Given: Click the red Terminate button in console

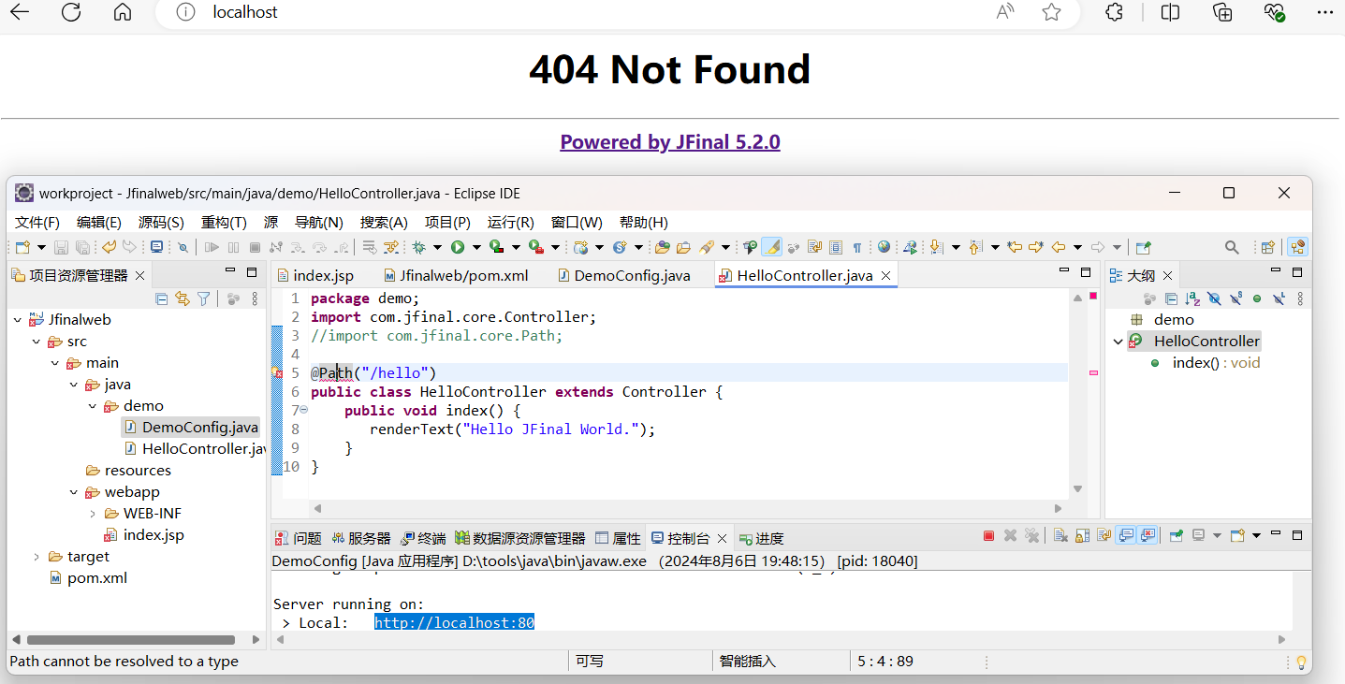Looking at the screenshot, I should (x=988, y=535).
